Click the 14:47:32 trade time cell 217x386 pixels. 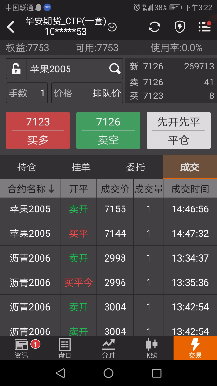[190, 234]
